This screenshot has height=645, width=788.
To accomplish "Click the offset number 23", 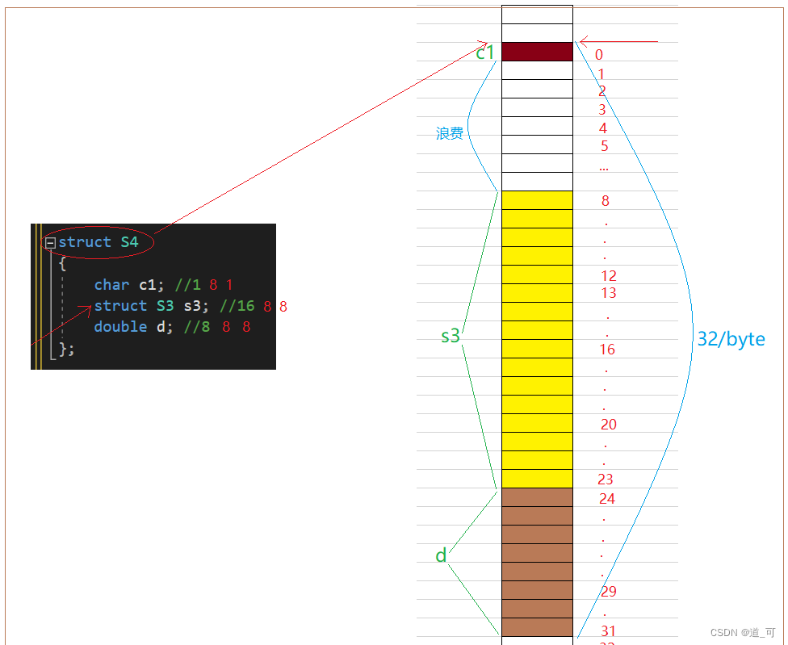I will click(605, 480).
